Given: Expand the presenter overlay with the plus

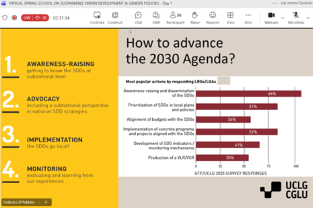Looking at the screenshot, I should (x=46, y=202).
